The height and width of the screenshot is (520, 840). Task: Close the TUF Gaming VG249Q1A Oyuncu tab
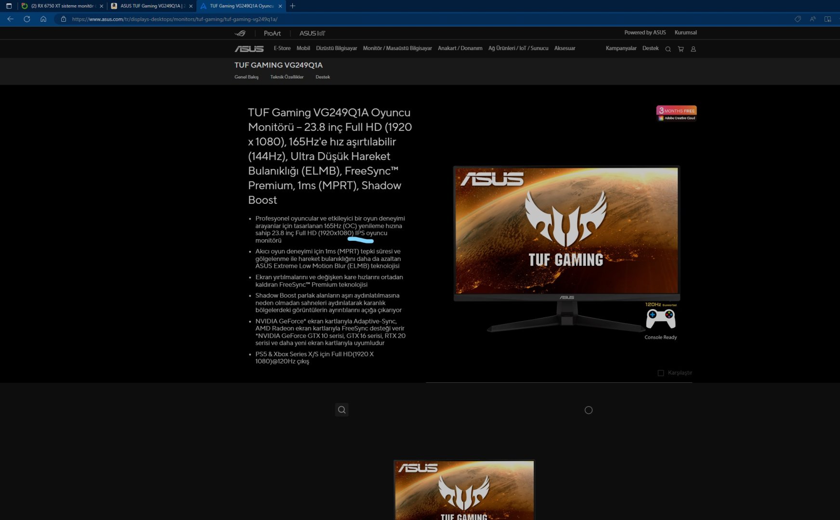coord(280,6)
